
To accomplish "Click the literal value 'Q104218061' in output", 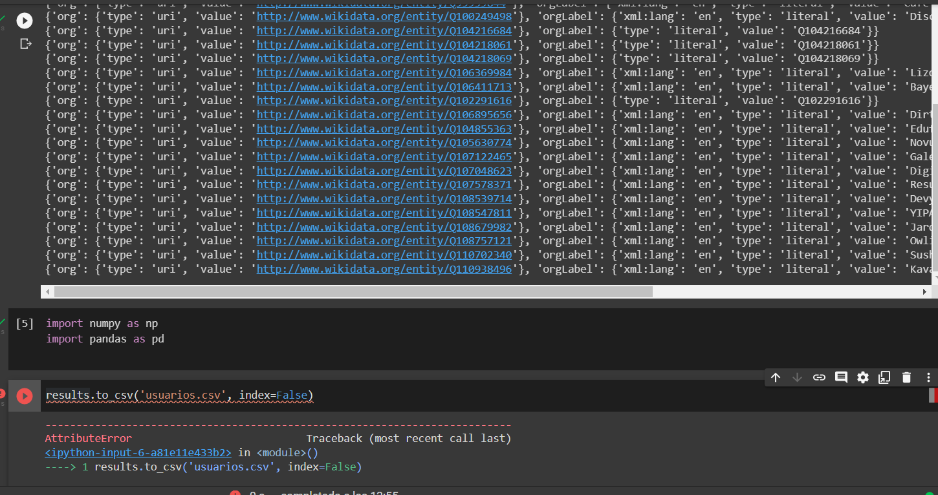I will click(x=829, y=45).
